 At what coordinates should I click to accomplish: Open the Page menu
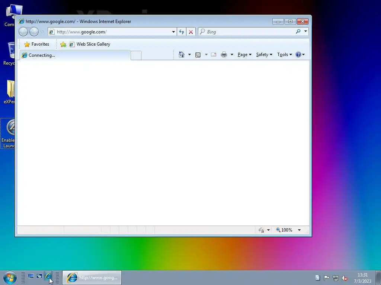[244, 55]
